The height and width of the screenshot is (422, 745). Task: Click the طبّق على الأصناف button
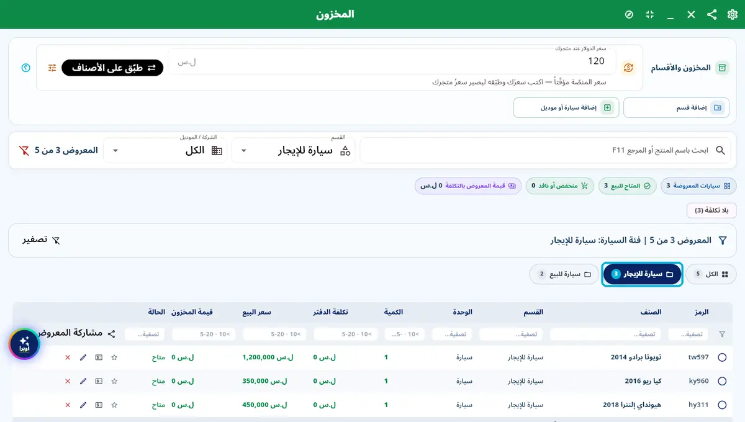112,68
